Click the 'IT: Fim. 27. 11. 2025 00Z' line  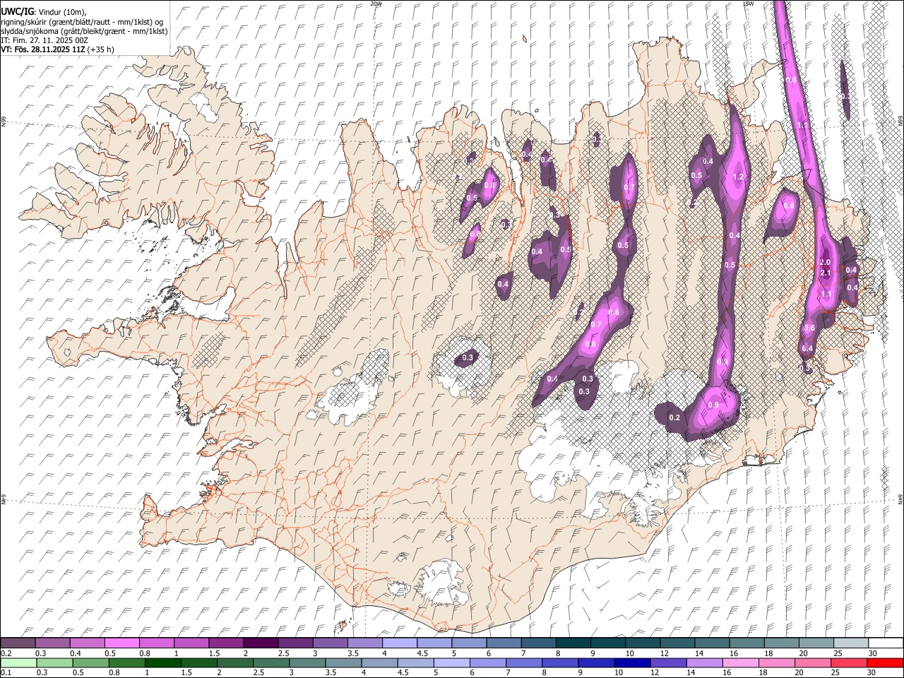(x=44, y=40)
